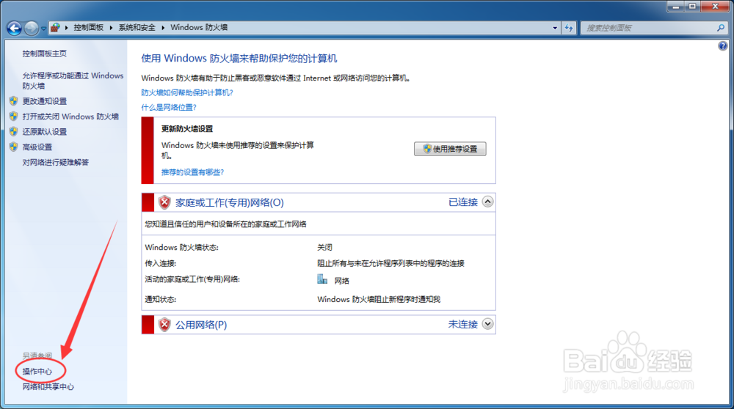This screenshot has width=734, height=409.
Task: Click 还原默认设置 link
Action: coord(45,132)
